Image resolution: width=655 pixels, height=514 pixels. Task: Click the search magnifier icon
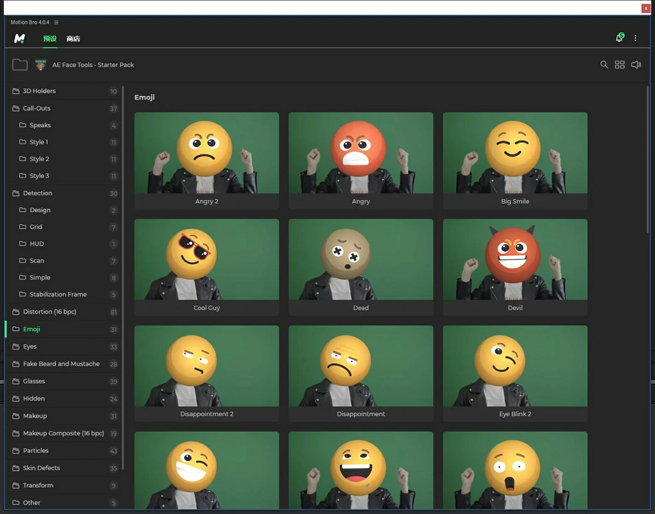(x=604, y=64)
